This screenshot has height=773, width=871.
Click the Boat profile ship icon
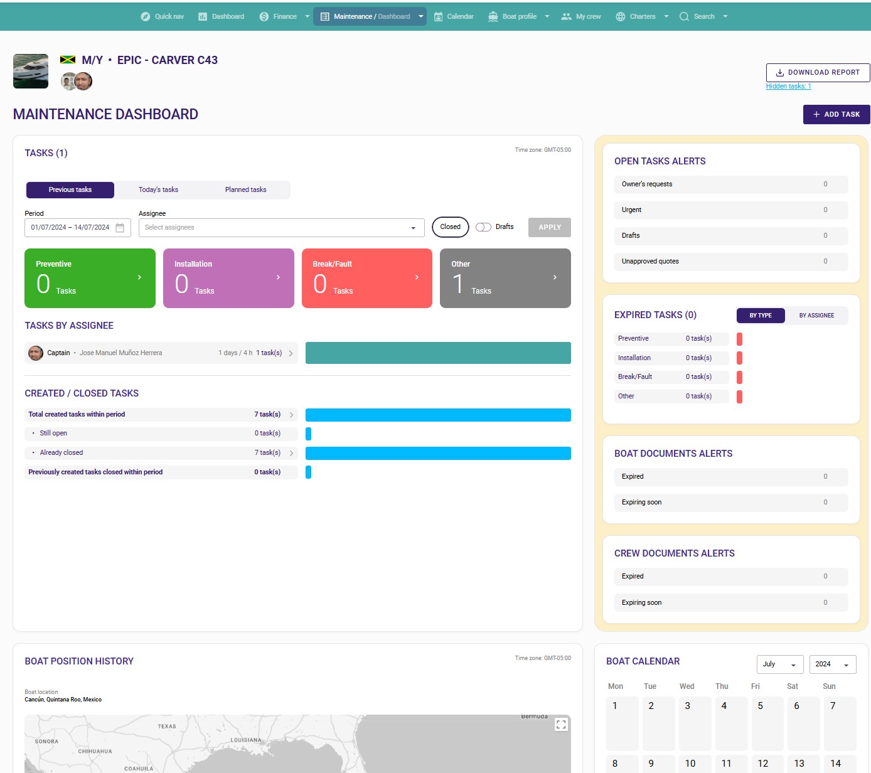click(x=493, y=16)
